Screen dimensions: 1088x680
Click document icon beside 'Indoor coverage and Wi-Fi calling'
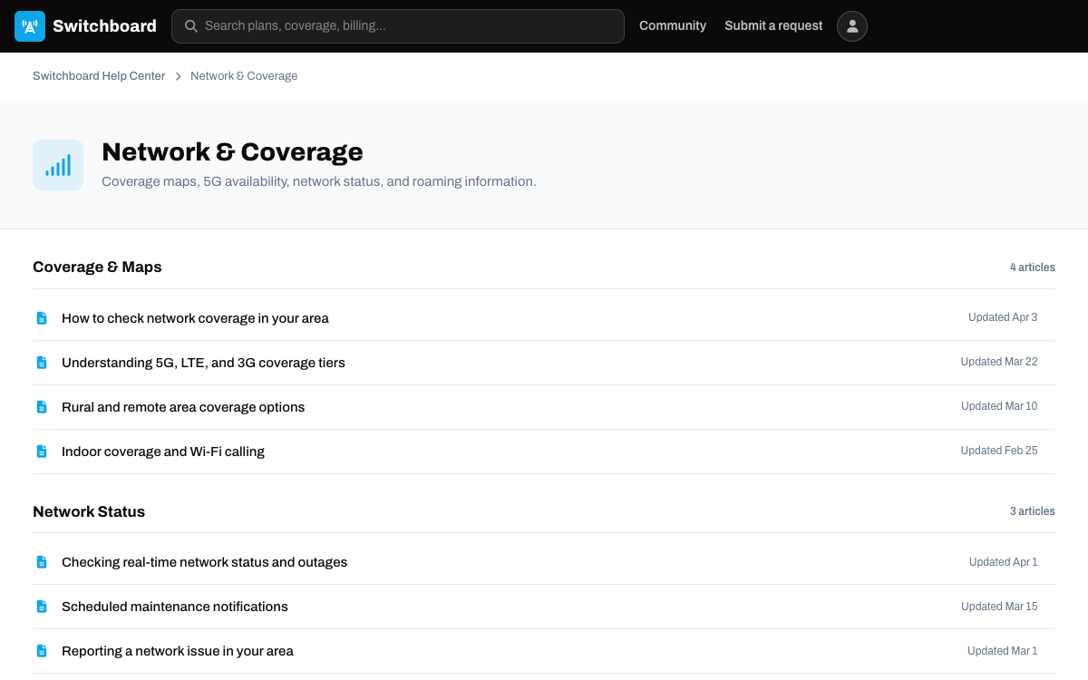(x=42, y=452)
